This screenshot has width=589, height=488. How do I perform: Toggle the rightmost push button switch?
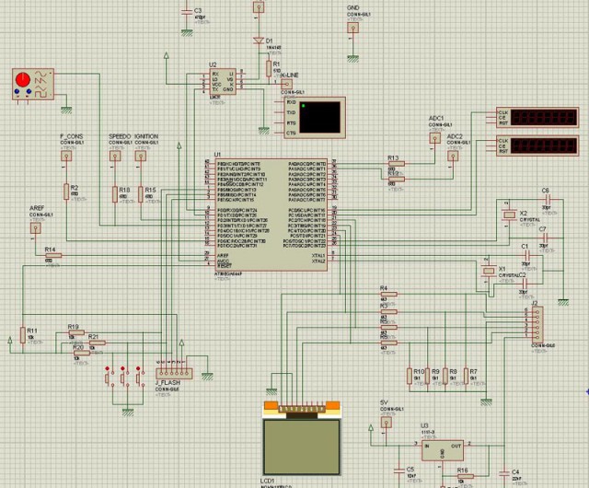click(139, 378)
